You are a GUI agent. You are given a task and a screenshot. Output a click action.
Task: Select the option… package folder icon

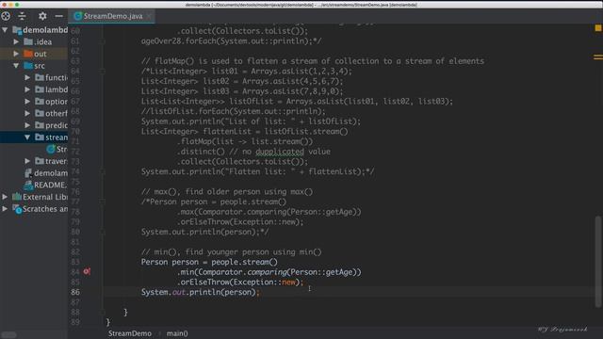(40, 102)
